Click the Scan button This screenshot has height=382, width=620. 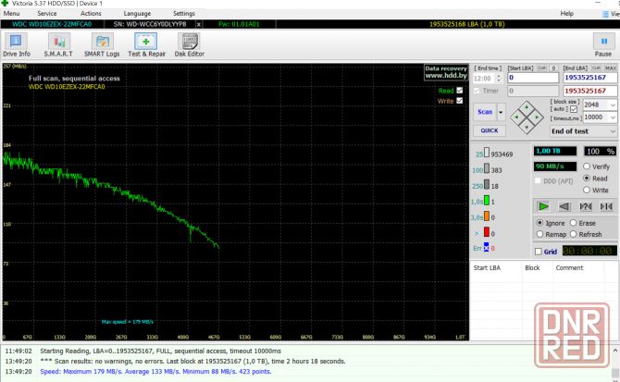tap(485, 112)
